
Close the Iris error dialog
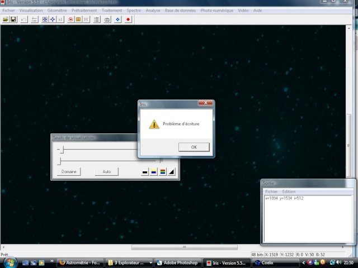pyautogui.click(x=205, y=103)
